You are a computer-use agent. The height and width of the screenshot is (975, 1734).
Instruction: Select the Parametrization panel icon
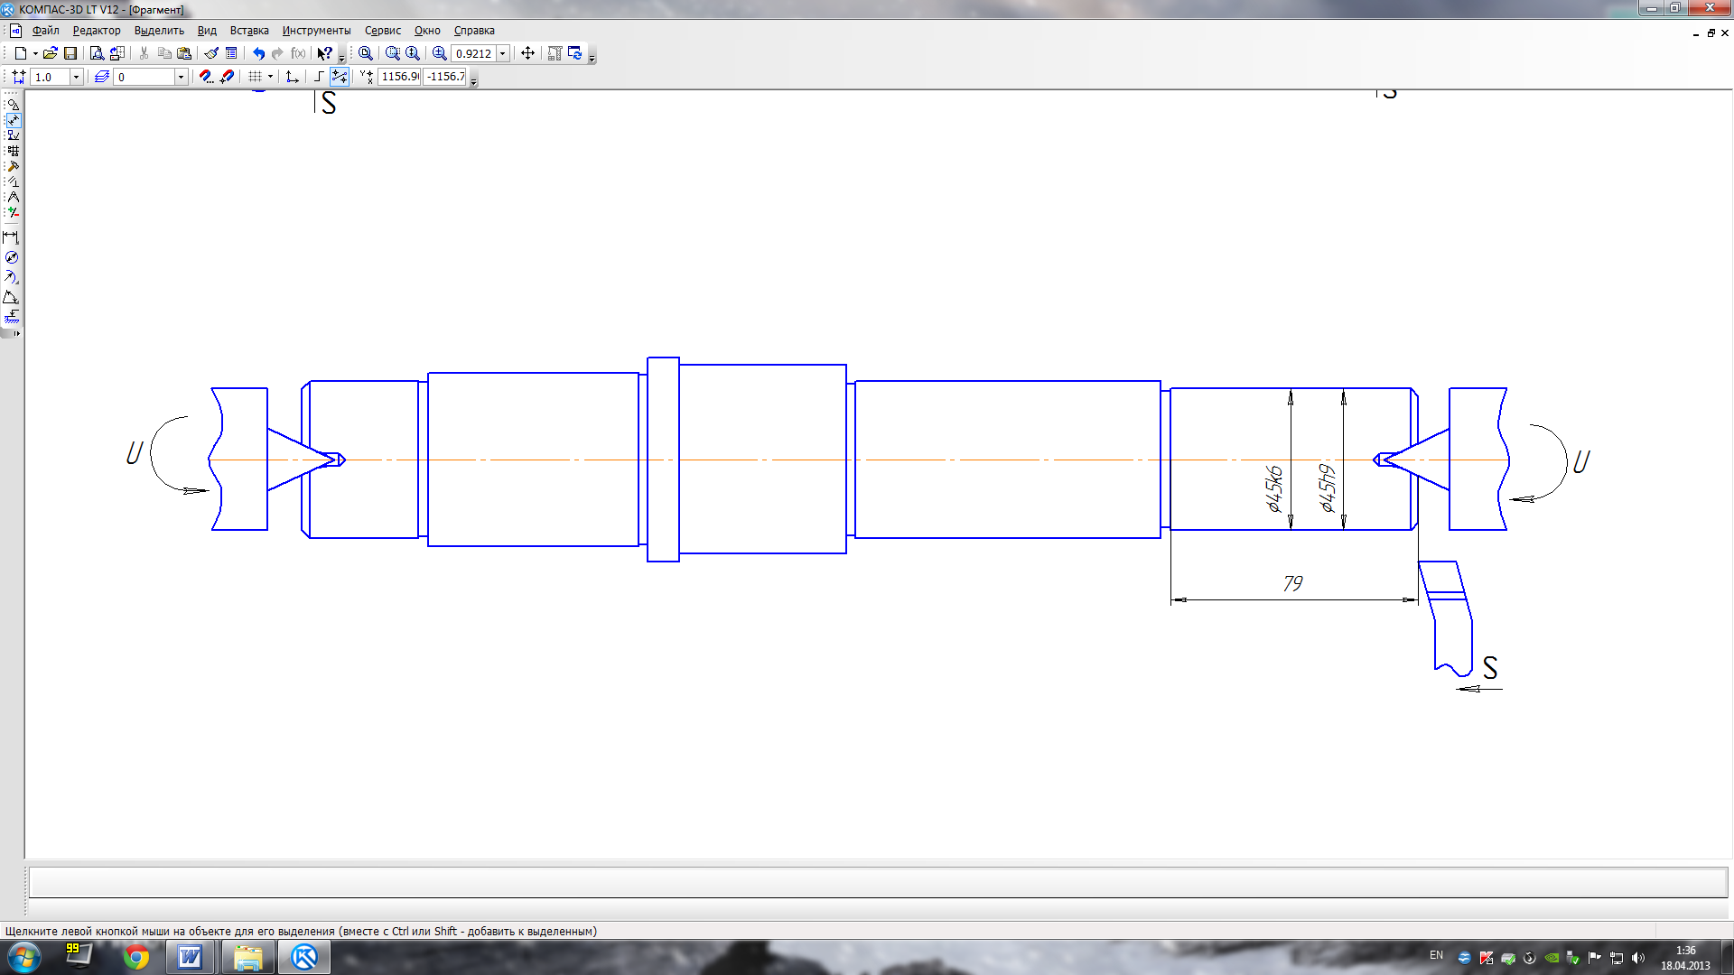coord(13,181)
